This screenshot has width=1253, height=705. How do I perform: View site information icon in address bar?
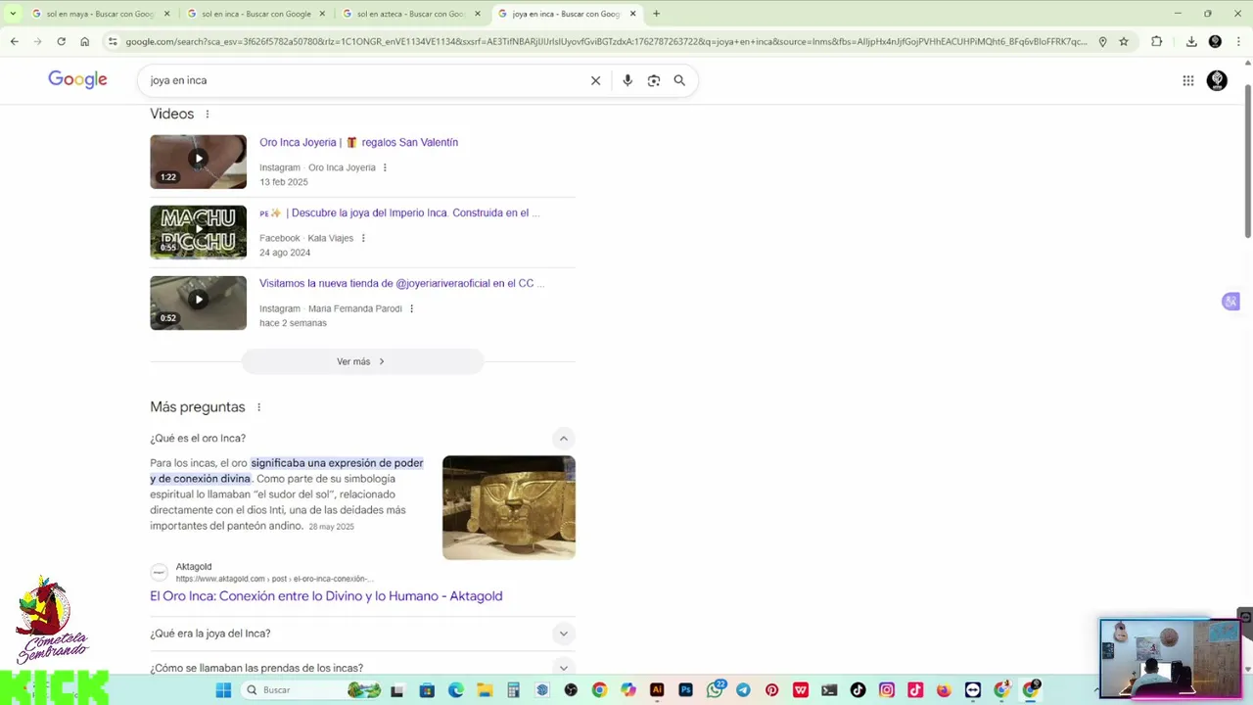(x=113, y=41)
